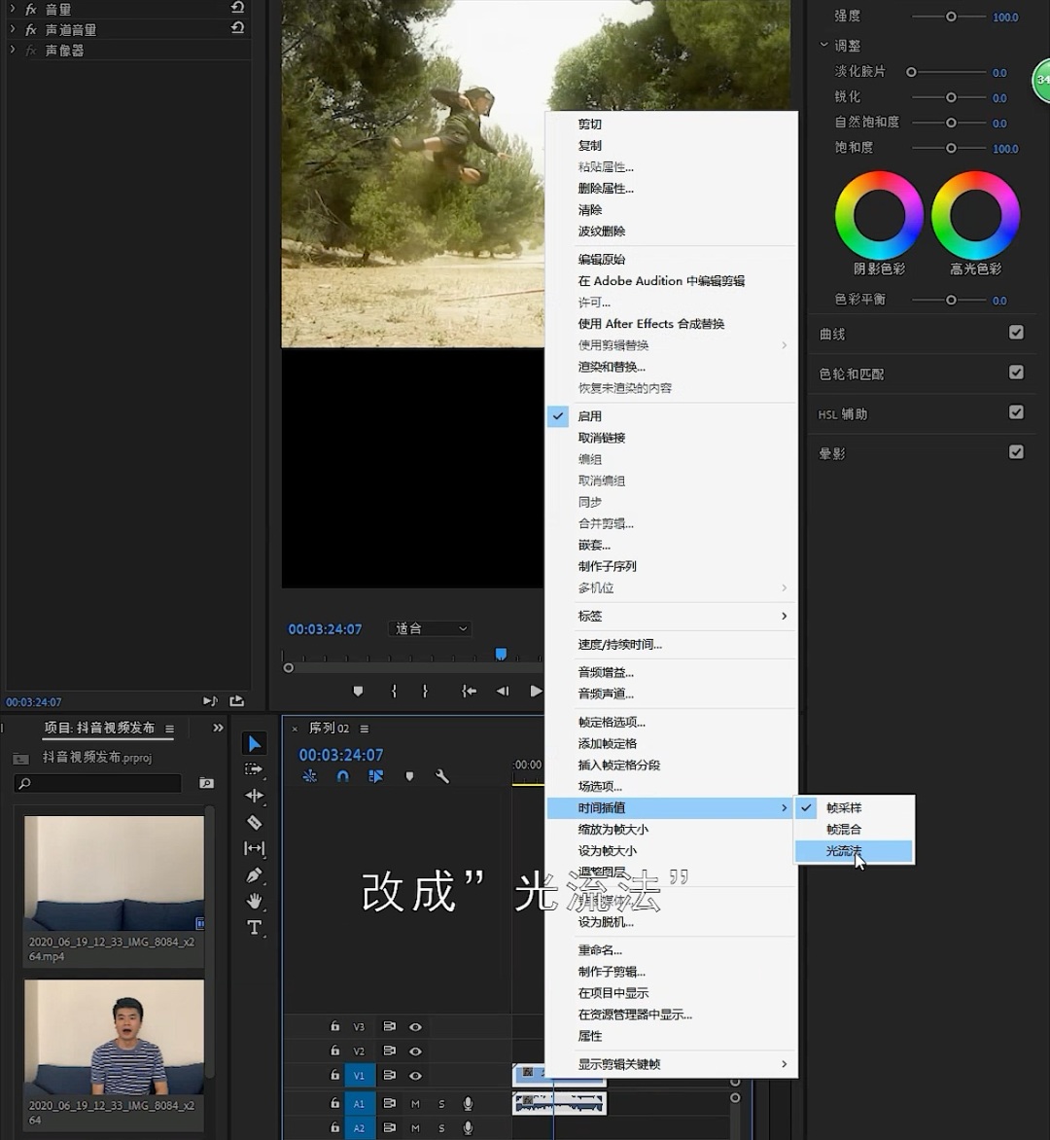Select the Type tool
Image resolution: width=1050 pixels, height=1140 pixels.
(x=254, y=927)
